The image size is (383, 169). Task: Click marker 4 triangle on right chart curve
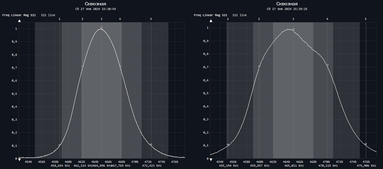[x=327, y=65]
